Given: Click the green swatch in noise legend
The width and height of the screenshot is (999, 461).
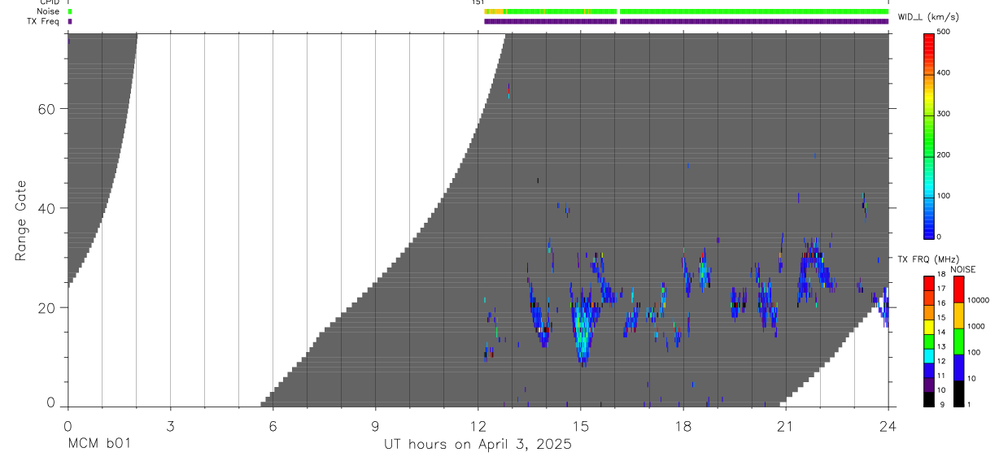Looking at the screenshot, I should (958, 341).
